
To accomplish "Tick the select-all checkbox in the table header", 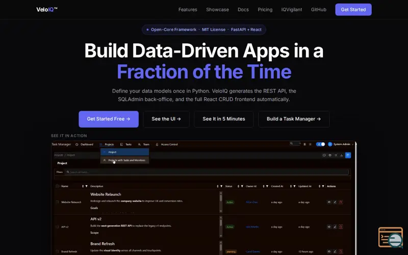I will pyautogui.click(x=57, y=186).
